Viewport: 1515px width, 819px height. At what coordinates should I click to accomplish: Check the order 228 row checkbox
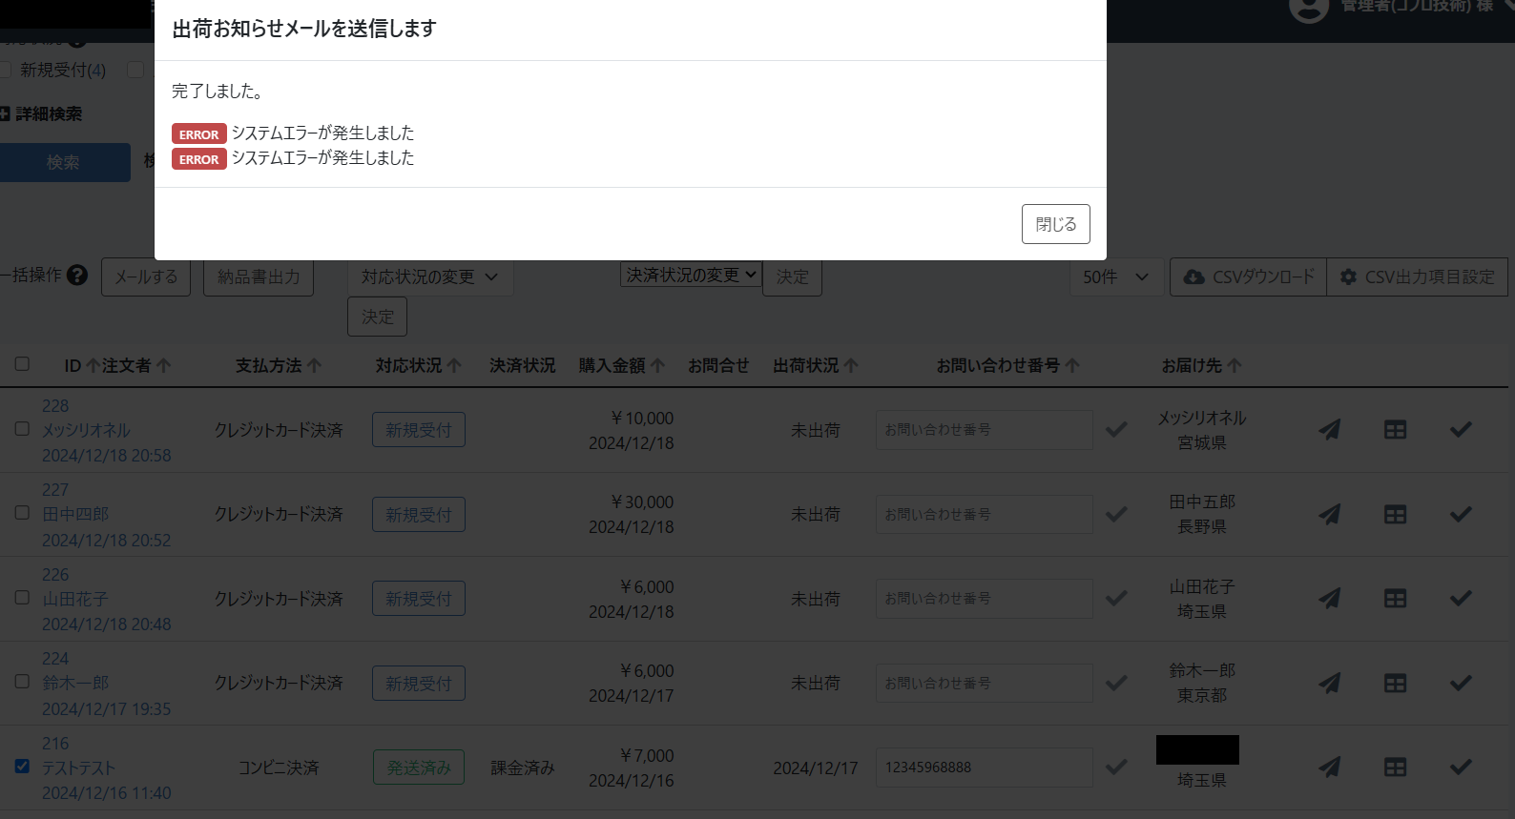(x=22, y=429)
